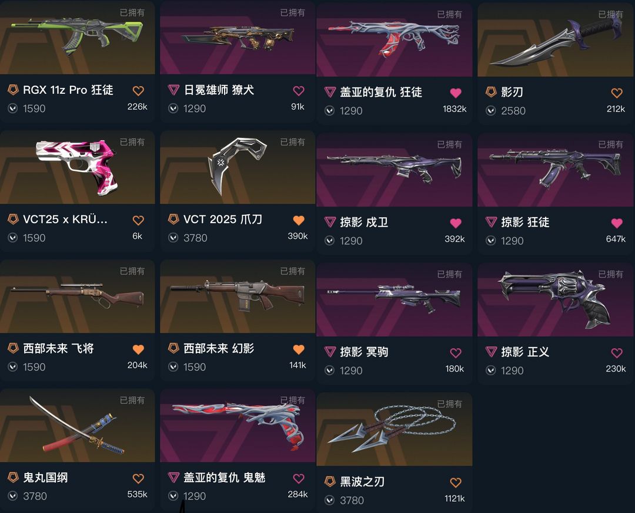Toggle the pink heart on 掠影 戍卫
Viewport: 635px width, 513px height.
(456, 223)
